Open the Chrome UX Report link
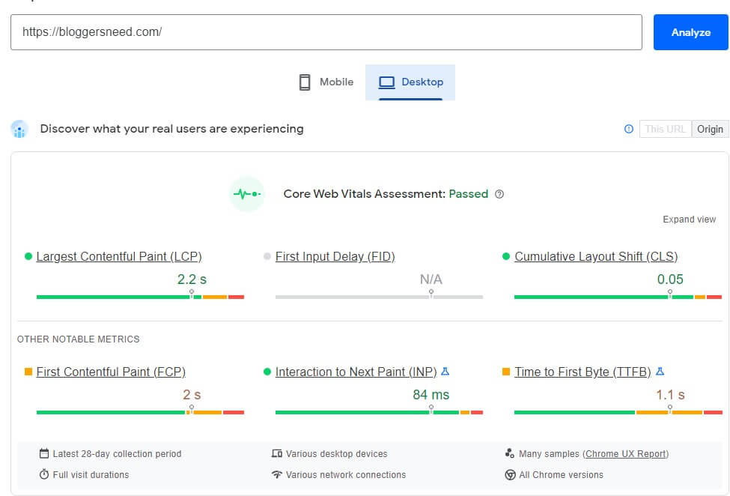This screenshot has width=730, height=496. point(626,453)
